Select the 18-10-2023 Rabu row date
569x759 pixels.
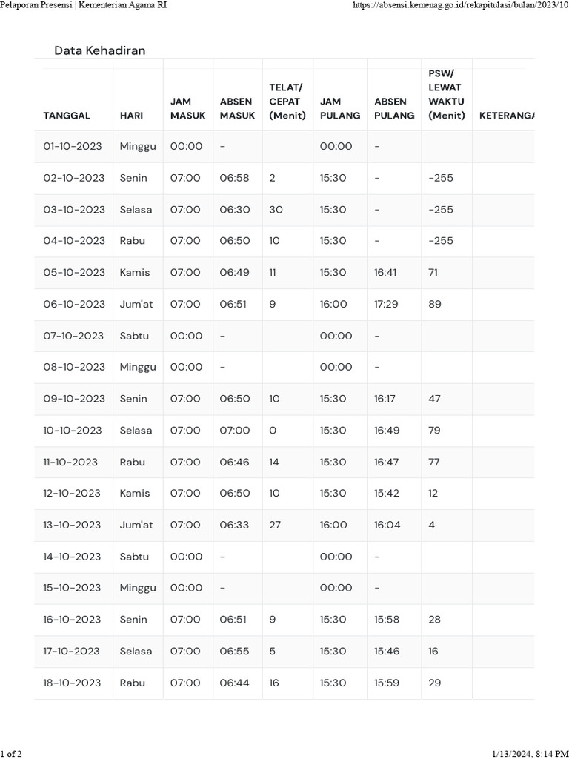(72, 683)
